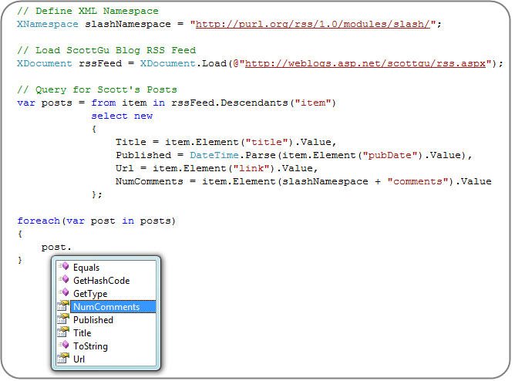515x381 pixels.
Task: Click the slashNamespace variable declaration
Action: (x=128, y=25)
